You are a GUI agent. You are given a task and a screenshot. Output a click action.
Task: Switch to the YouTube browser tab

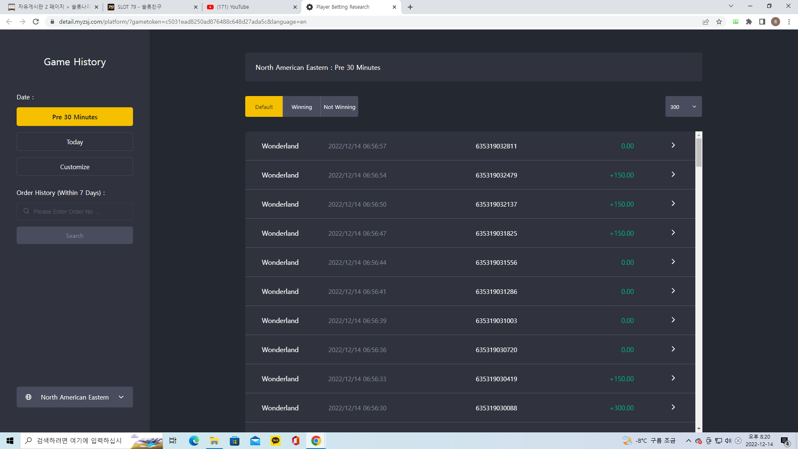tap(251, 7)
